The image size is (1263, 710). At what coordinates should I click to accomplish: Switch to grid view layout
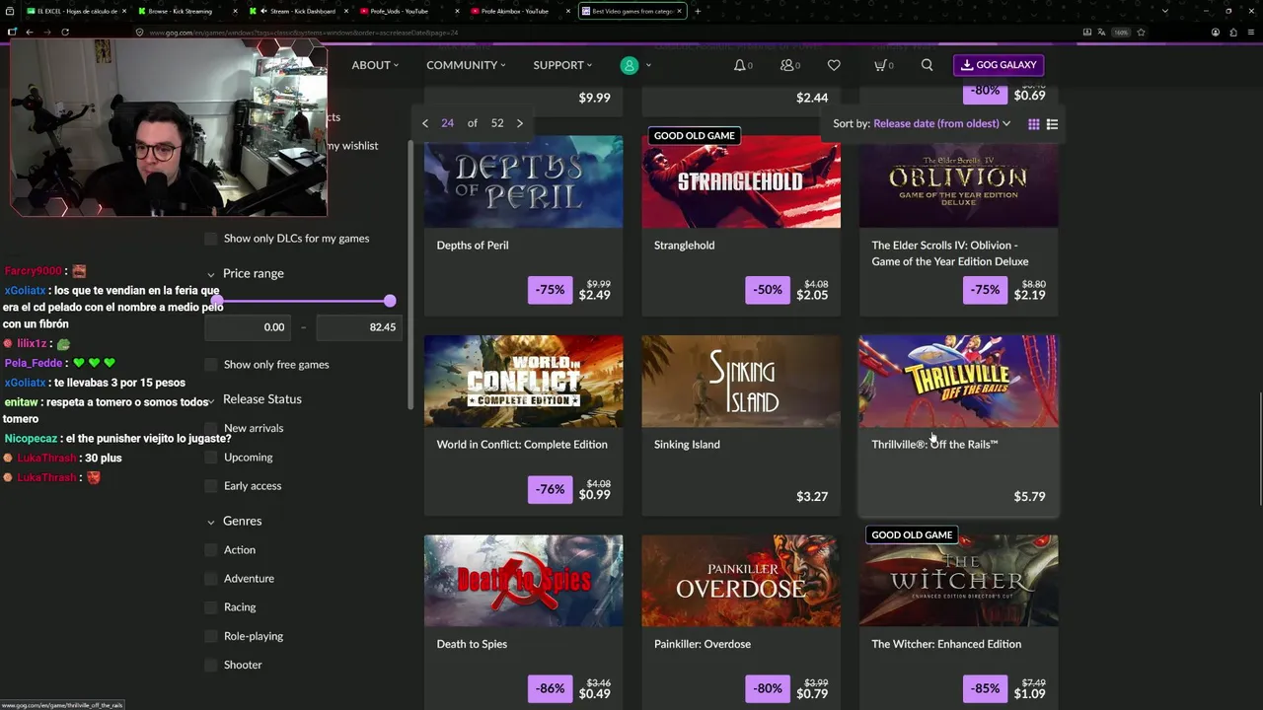coord(1033,124)
